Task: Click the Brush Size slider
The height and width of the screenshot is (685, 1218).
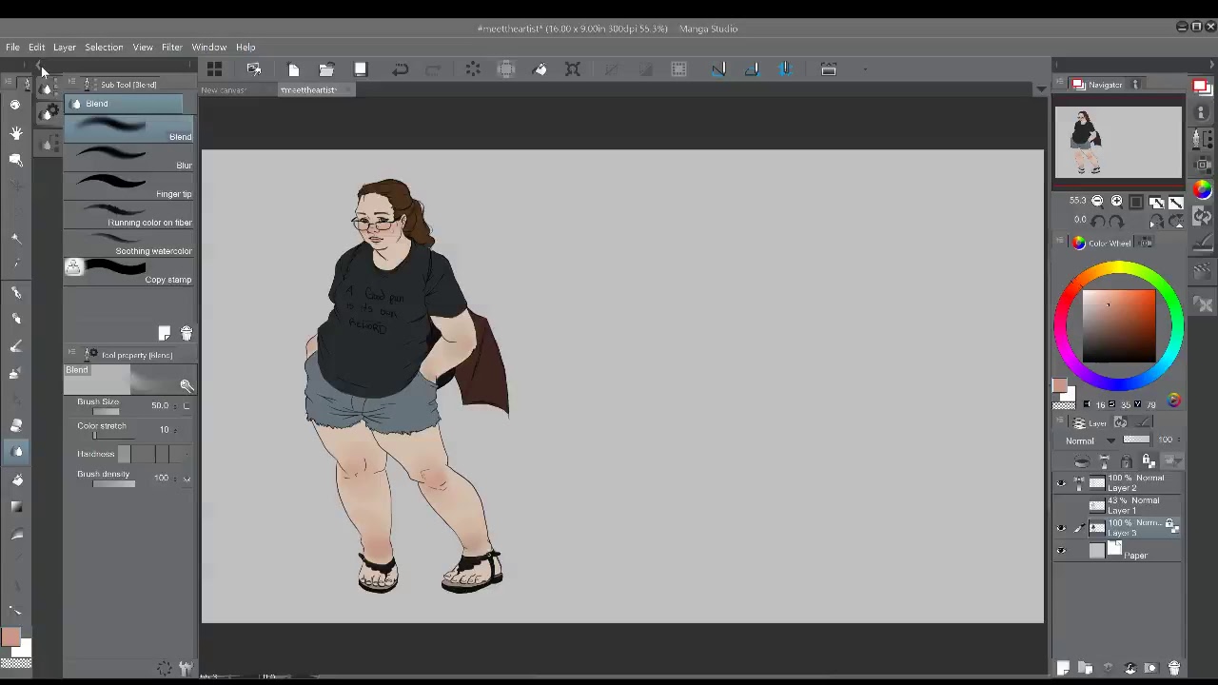Action: [x=106, y=412]
